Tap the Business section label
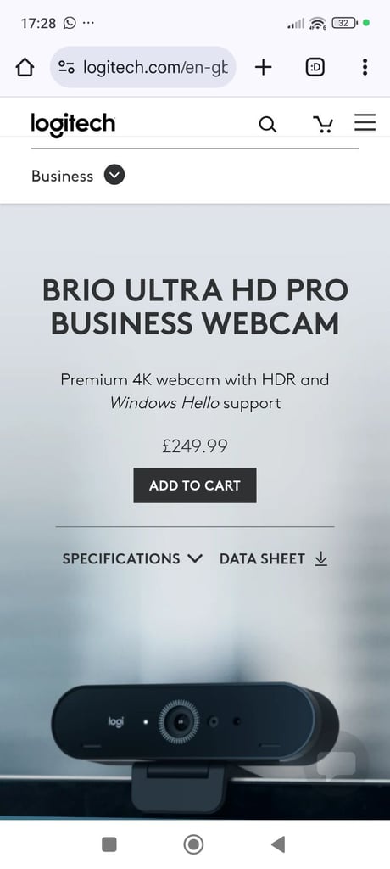This screenshot has height=869, width=390. (x=62, y=177)
